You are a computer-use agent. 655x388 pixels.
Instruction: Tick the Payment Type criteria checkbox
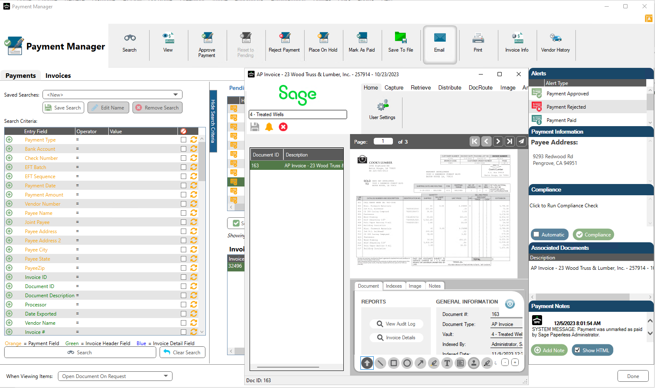click(183, 140)
